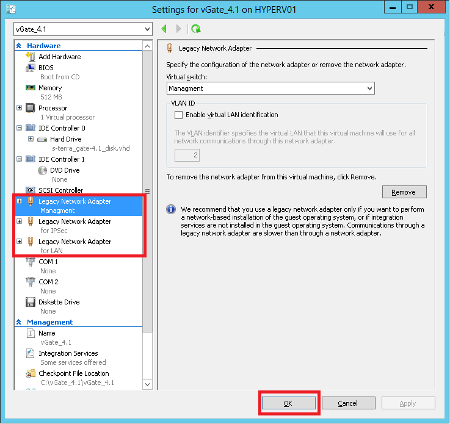Select Add Hardware in the tree
This screenshot has width=450, height=424.
coord(60,57)
